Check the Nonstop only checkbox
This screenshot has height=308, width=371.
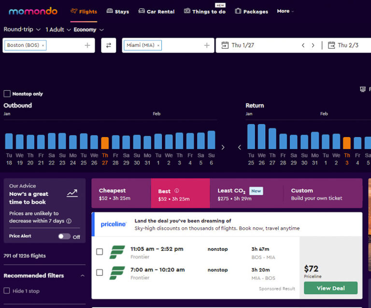(x=7, y=94)
